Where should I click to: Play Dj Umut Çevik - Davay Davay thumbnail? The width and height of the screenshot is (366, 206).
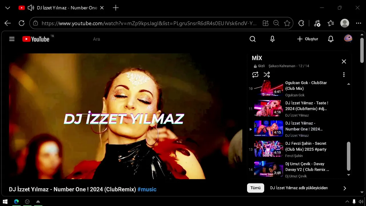coord(268,169)
